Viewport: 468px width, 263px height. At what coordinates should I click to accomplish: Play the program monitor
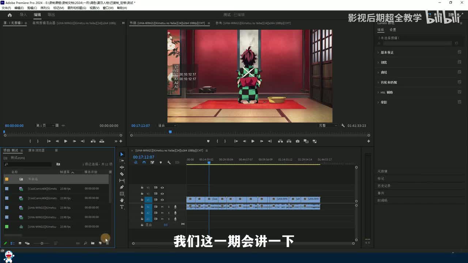click(x=253, y=141)
